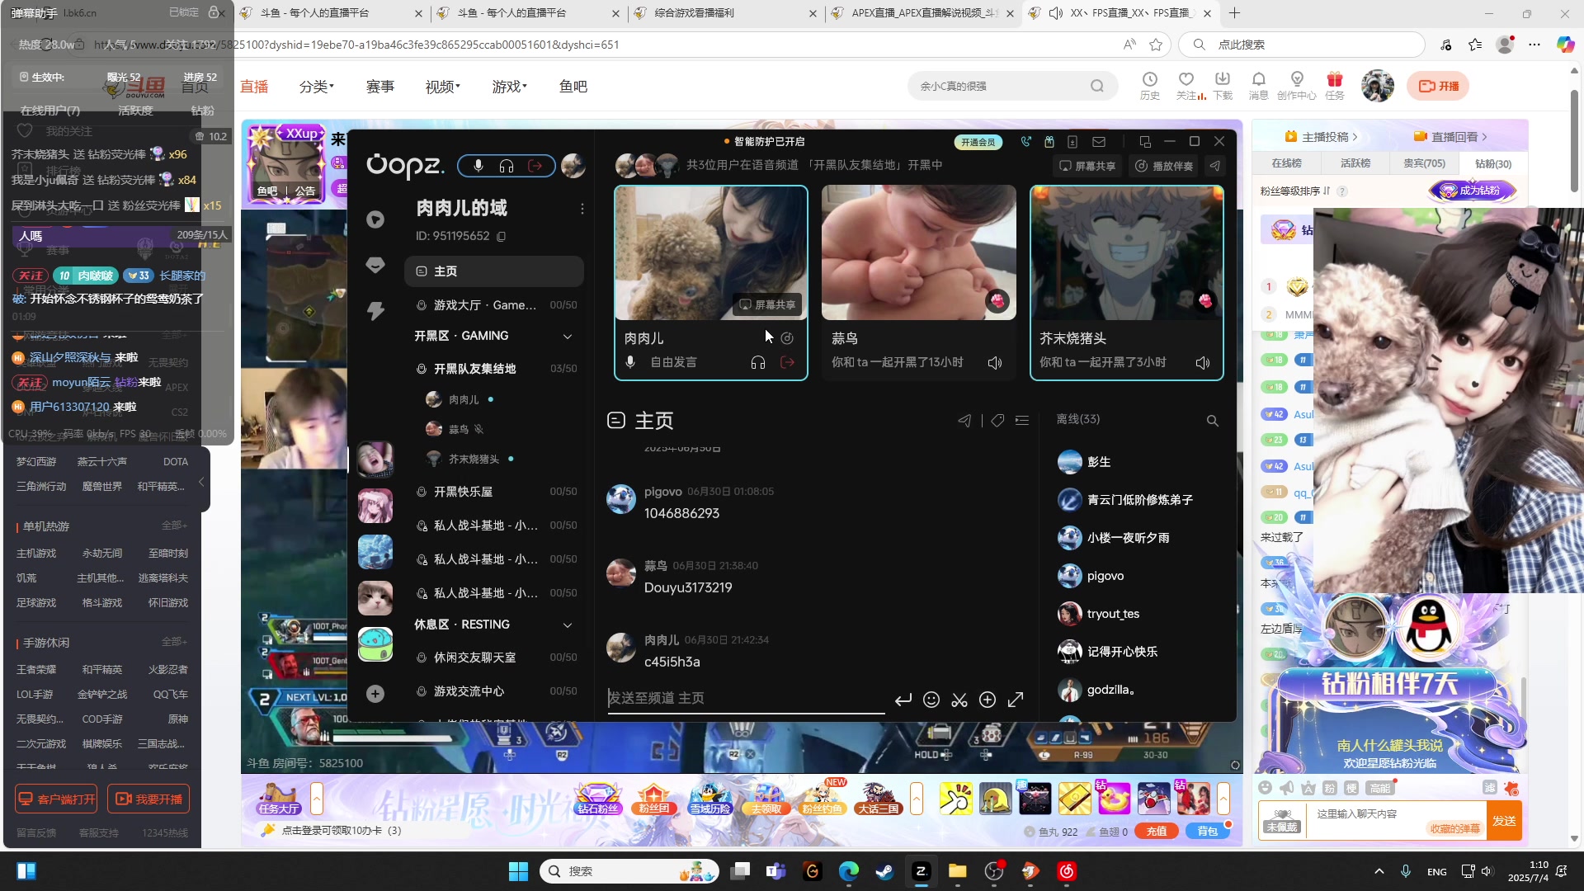The width and height of the screenshot is (1584, 891).
Task: Switch to 活跃榜 tab in Douyu sidebar
Action: (x=1355, y=163)
